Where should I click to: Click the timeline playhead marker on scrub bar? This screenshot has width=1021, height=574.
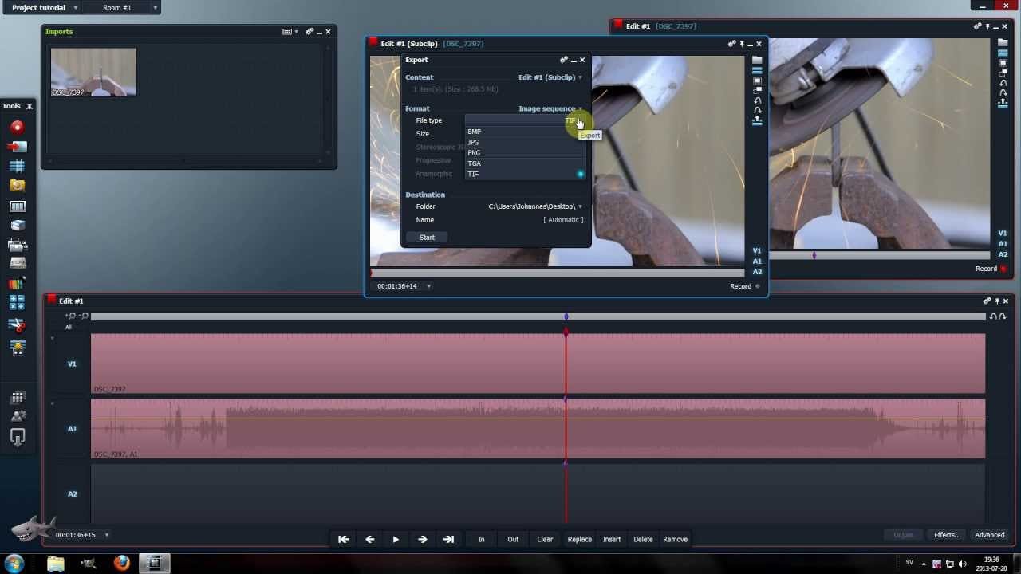(x=566, y=317)
